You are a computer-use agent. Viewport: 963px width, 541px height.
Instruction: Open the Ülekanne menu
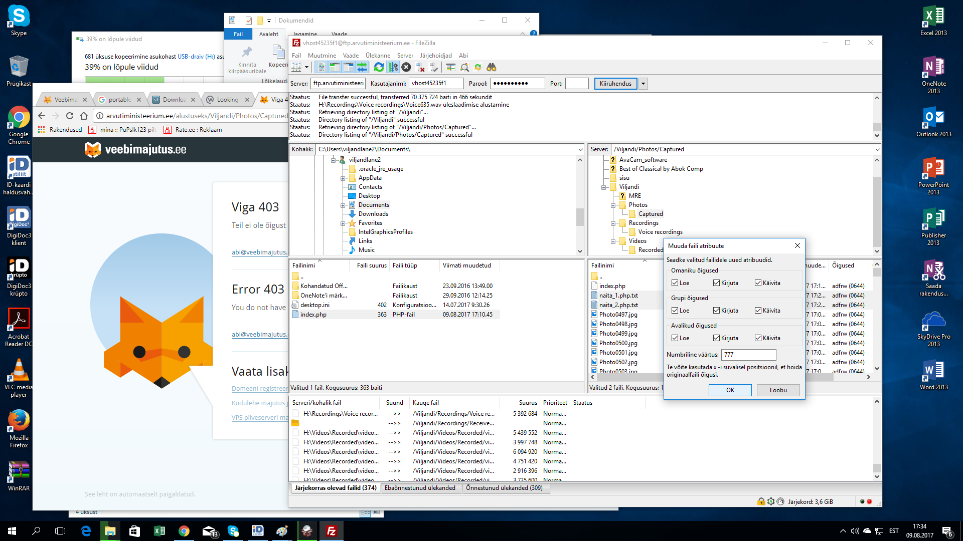[x=377, y=56]
